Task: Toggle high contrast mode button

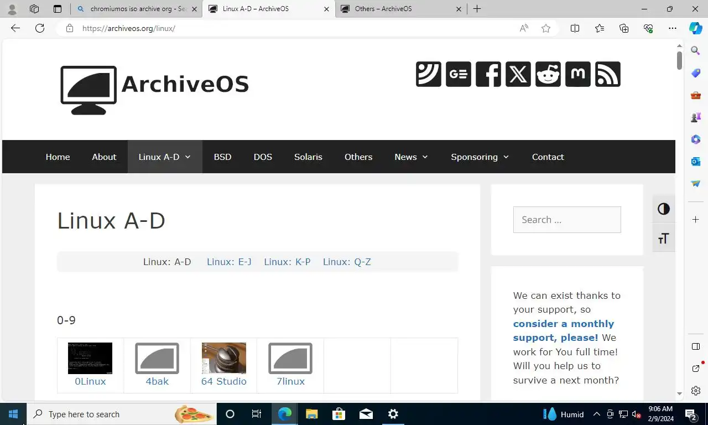Action: tap(664, 209)
